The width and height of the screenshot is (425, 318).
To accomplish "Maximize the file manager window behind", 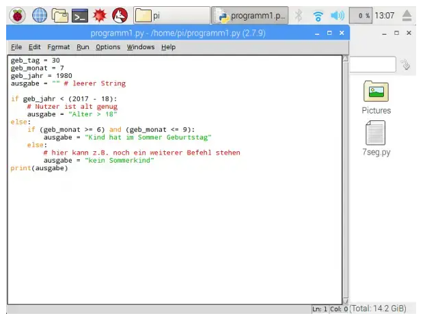I will pyautogui.click(x=396, y=33).
